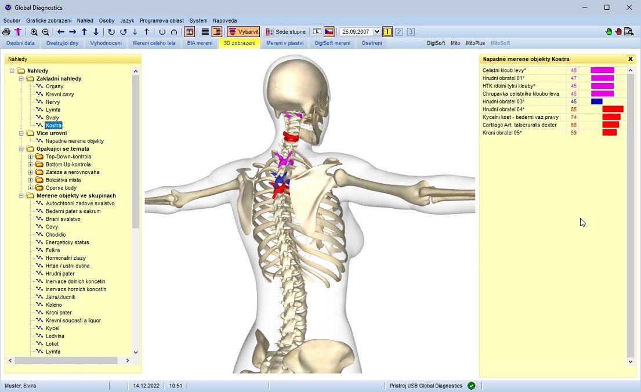
Task: Close the Napadne merene objekty panel
Action: tap(631, 59)
